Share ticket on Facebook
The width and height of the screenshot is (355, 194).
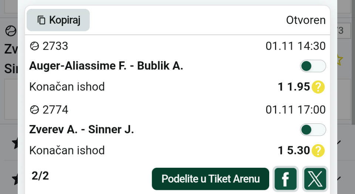point(285,179)
